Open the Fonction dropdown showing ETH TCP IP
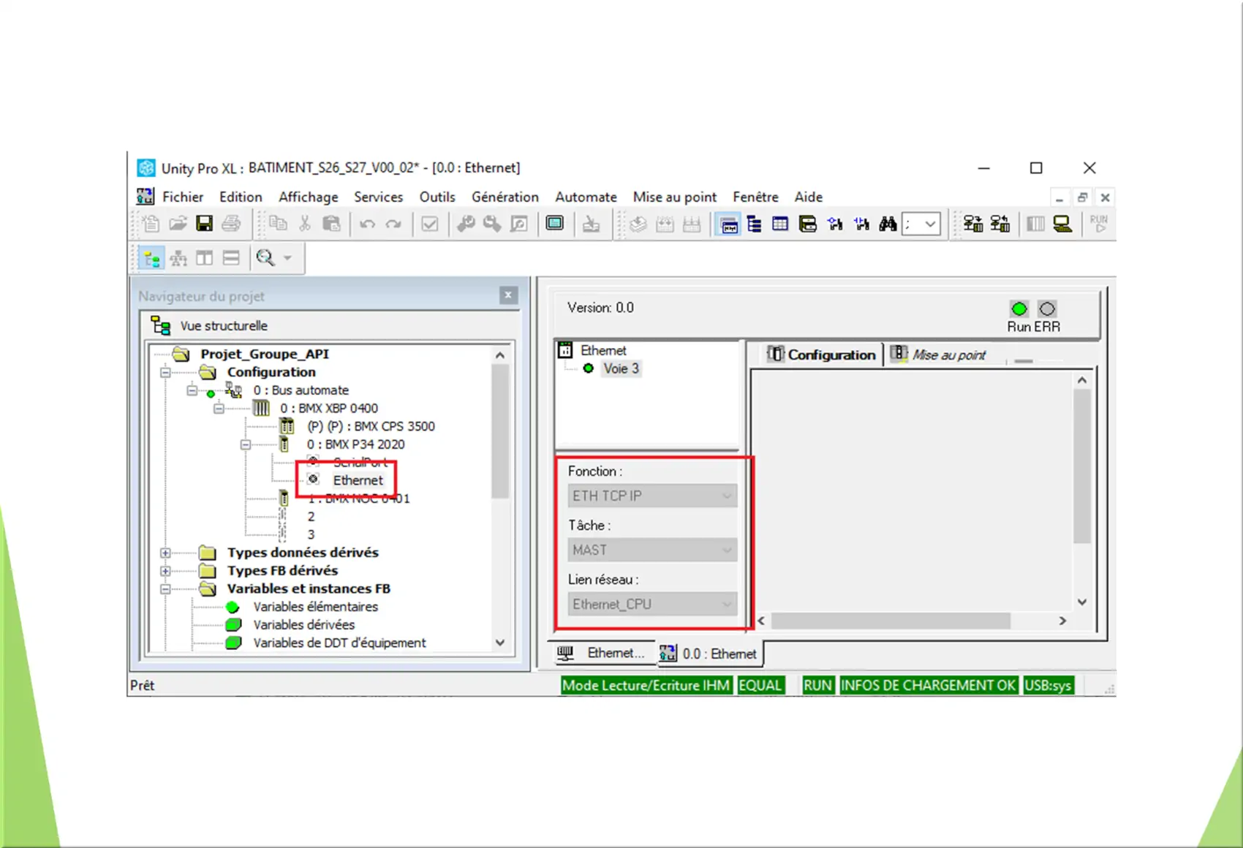 click(652, 496)
